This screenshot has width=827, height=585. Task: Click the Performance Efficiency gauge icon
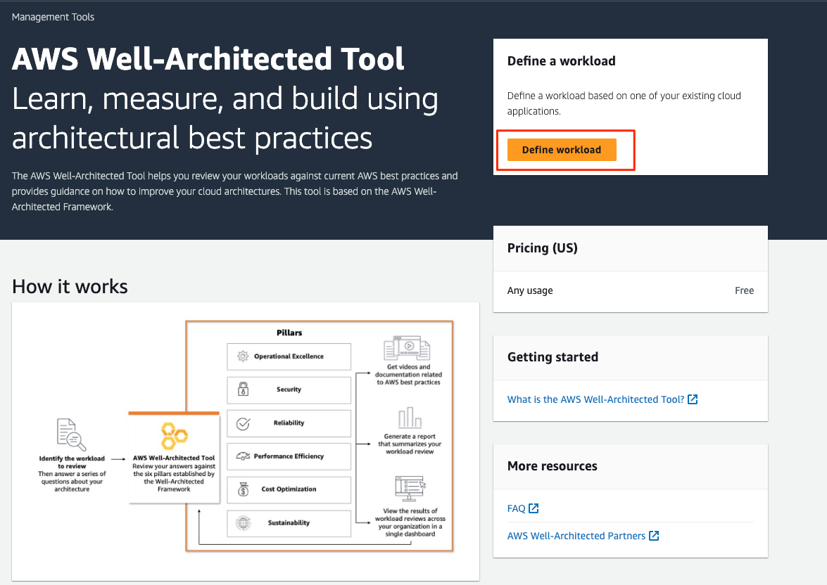click(243, 456)
